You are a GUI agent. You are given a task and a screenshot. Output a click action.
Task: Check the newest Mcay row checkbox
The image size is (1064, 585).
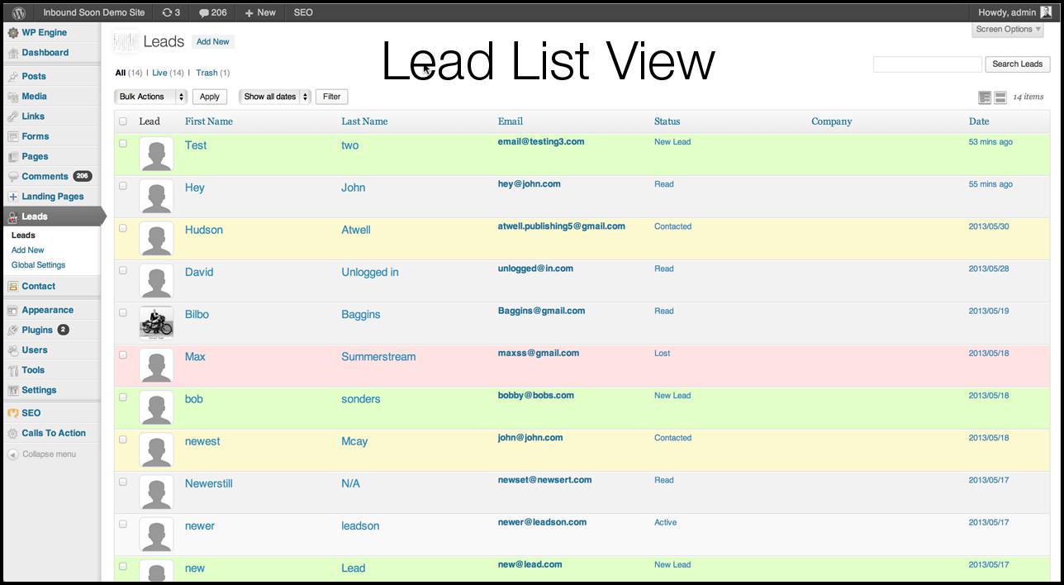point(123,440)
